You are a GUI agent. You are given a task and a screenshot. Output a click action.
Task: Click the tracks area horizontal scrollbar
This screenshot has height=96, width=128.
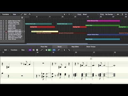(57, 44)
